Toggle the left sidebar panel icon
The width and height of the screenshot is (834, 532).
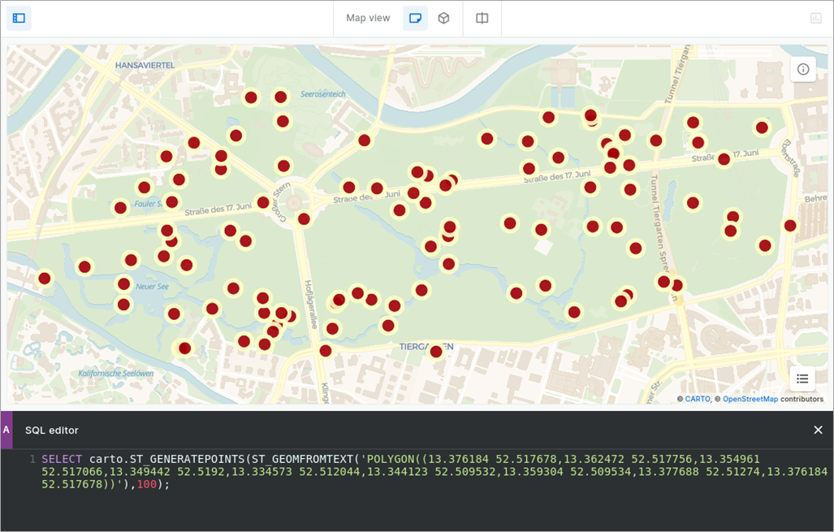pos(19,18)
